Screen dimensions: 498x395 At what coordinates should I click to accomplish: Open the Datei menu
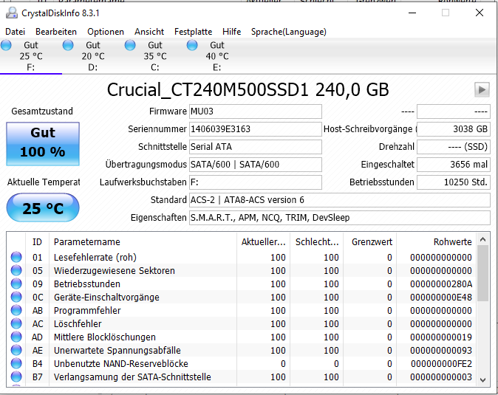16,32
